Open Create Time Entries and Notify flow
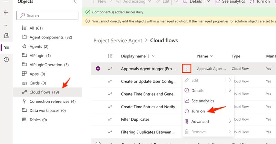Image resolution: width=276 pixels, height=144 pixels. 148,107
